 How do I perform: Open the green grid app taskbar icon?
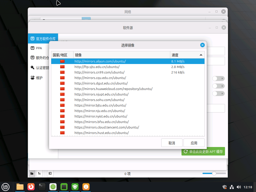coord(53,187)
